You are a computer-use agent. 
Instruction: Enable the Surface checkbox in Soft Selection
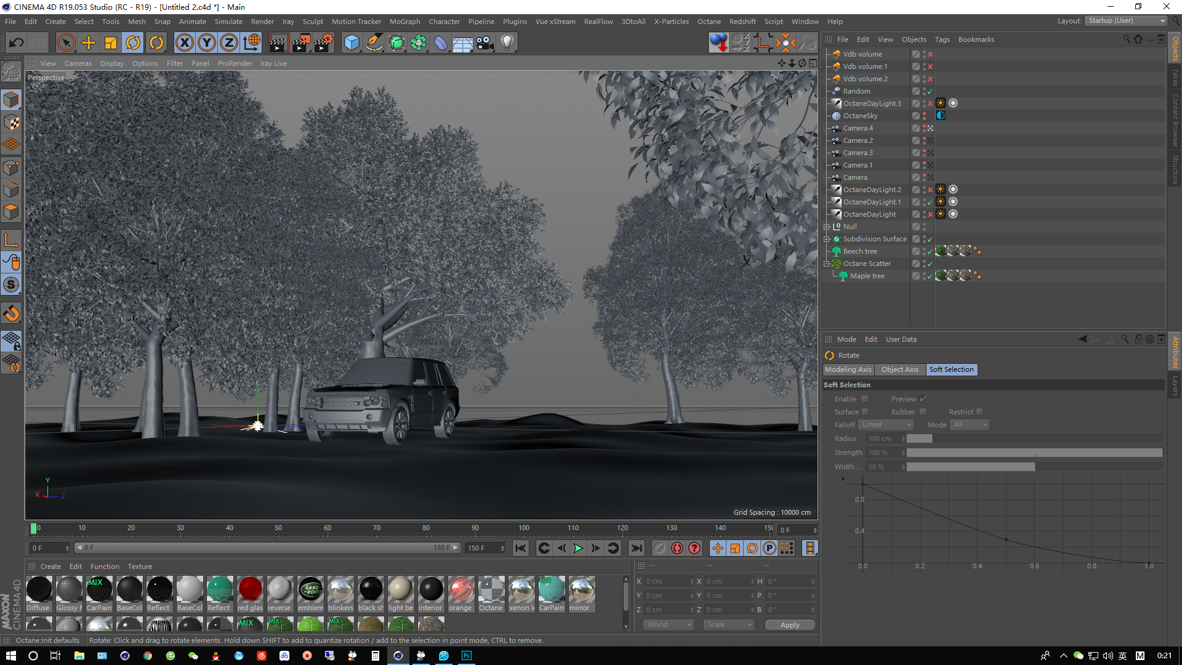(x=866, y=411)
